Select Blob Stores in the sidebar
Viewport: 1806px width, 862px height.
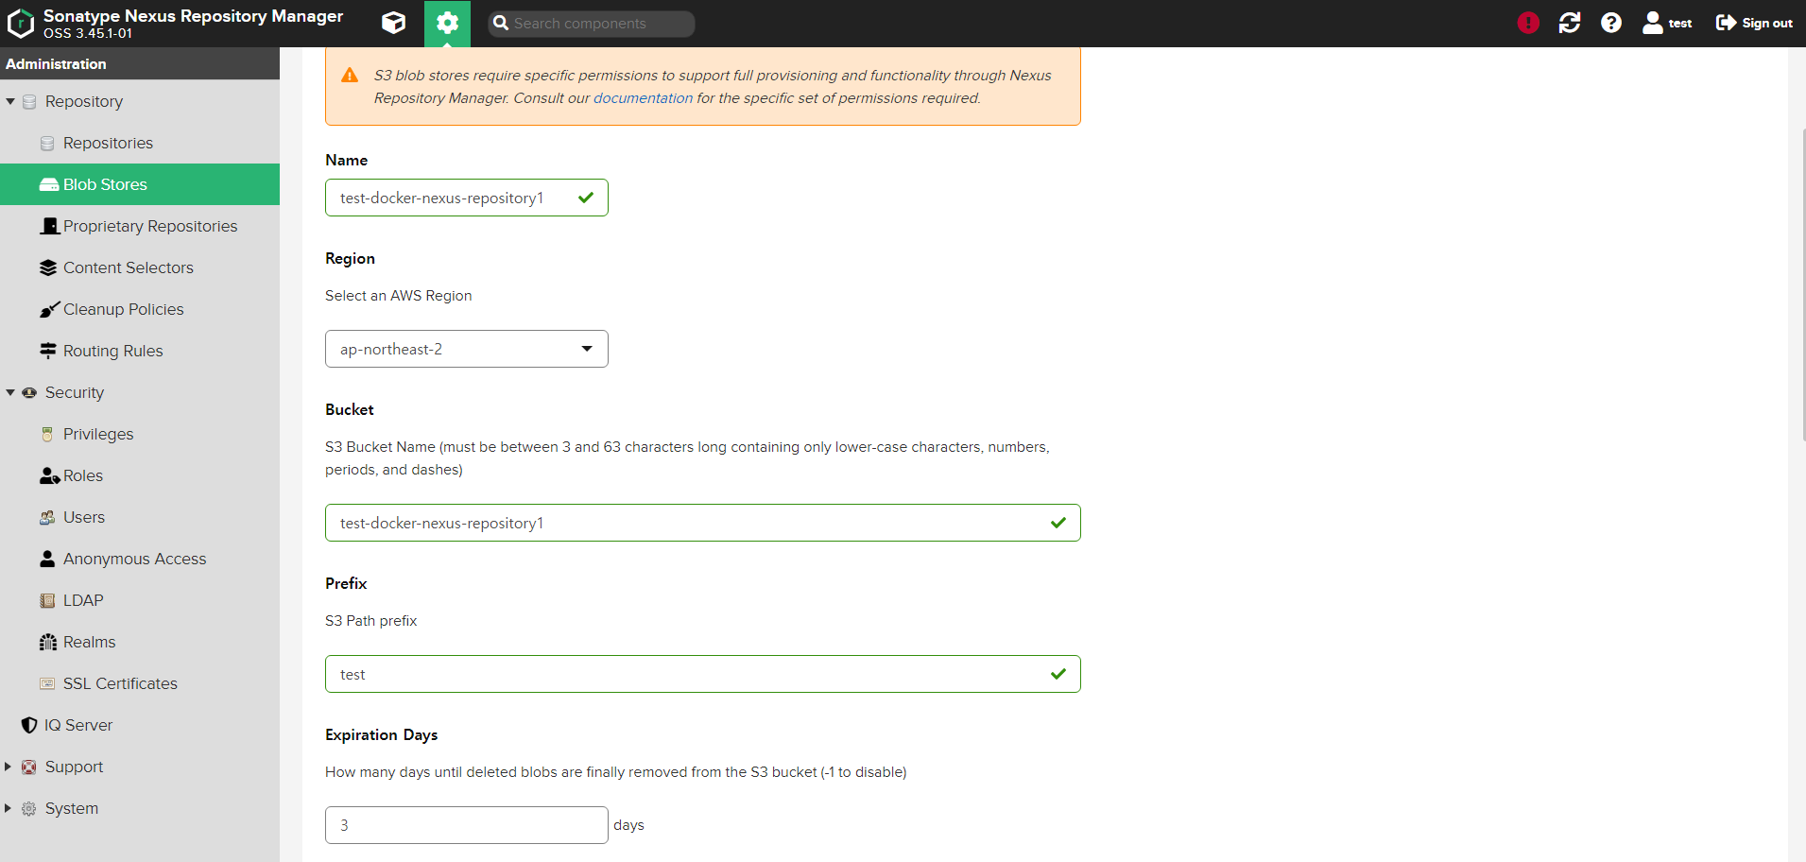click(x=140, y=184)
